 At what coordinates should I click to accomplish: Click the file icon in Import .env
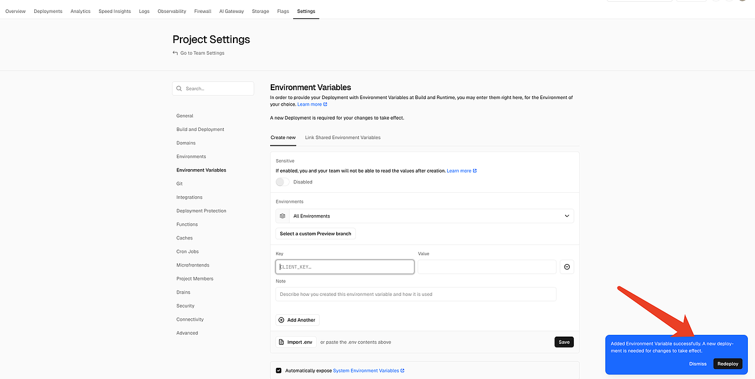(282, 342)
